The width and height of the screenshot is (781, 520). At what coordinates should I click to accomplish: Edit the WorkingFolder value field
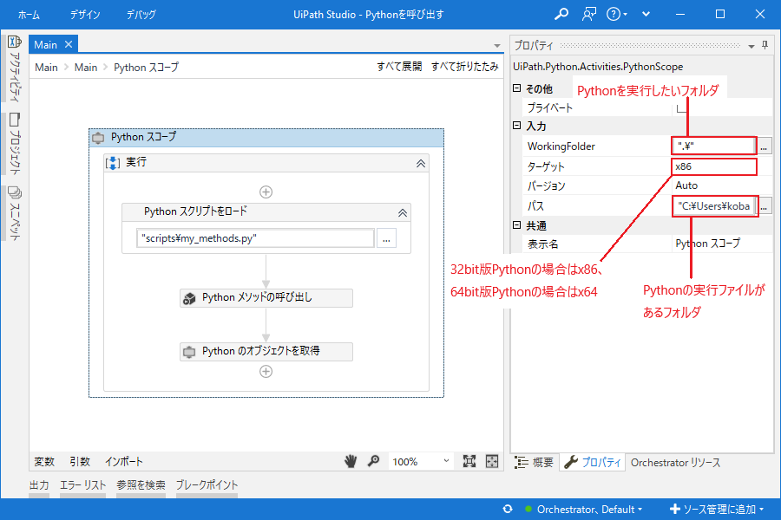[x=714, y=146]
